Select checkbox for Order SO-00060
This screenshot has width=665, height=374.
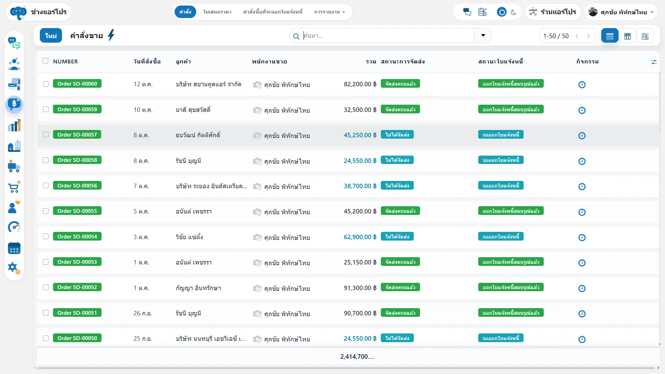point(46,84)
